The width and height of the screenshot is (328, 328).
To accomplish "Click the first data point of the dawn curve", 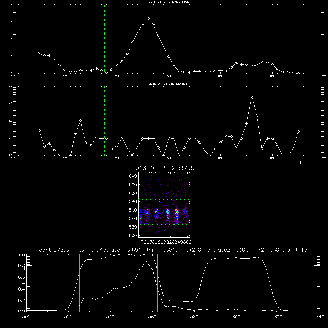I will pyautogui.click(x=39, y=53).
